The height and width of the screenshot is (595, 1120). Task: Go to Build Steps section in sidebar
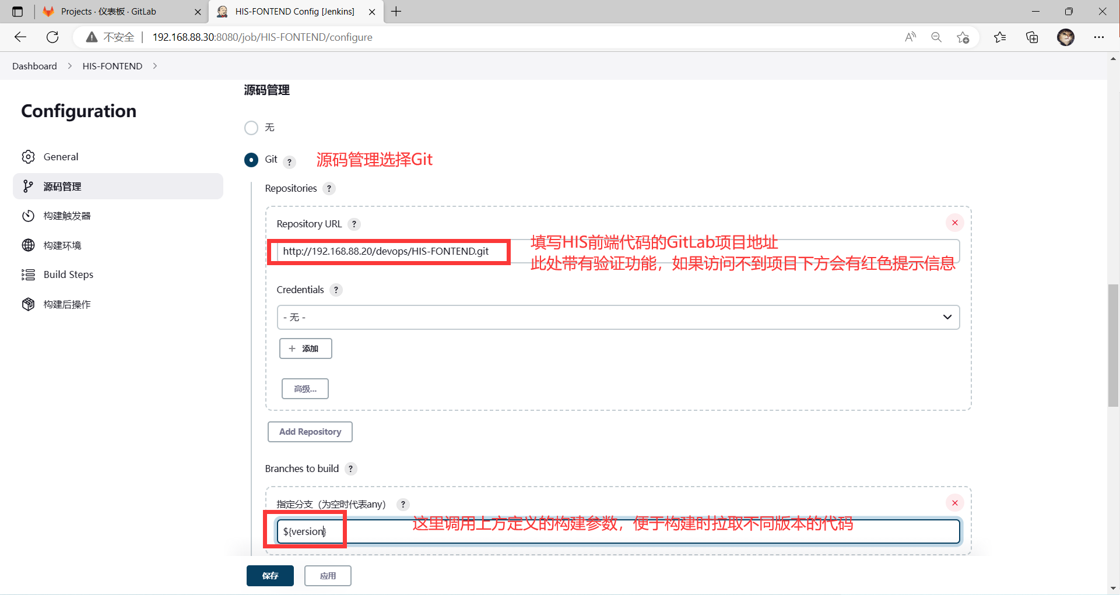click(68, 274)
